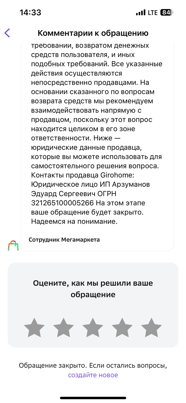Screen dimensions: 186x403
Task: Rate the resolution five stars
Action: (151, 327)
